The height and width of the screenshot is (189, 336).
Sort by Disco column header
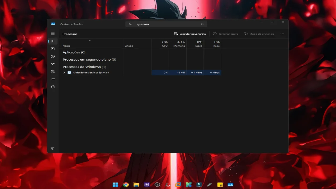click(x=195, y=44)
